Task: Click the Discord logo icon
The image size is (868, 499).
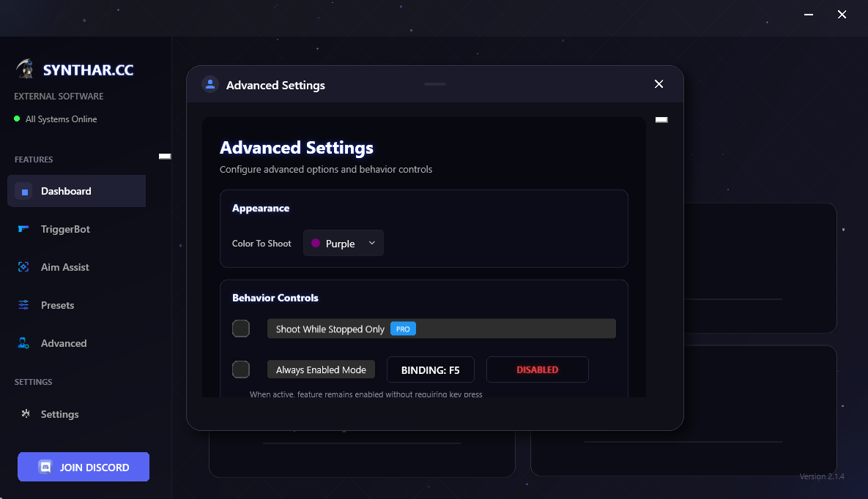Action: 45,467
